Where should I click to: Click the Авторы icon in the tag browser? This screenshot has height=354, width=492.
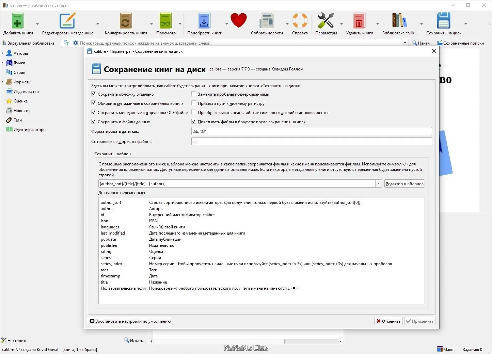9,53
